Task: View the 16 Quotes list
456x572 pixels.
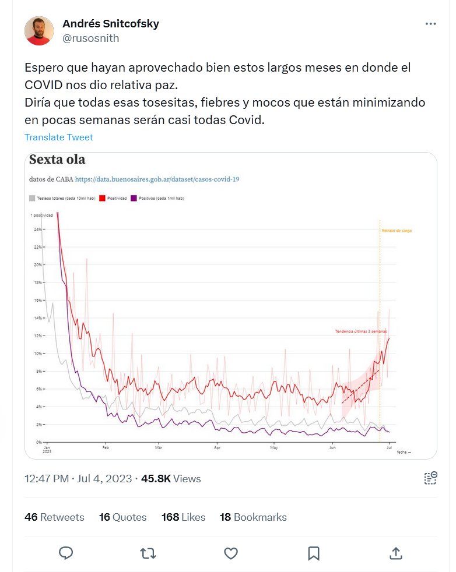Action: [122, 517]
